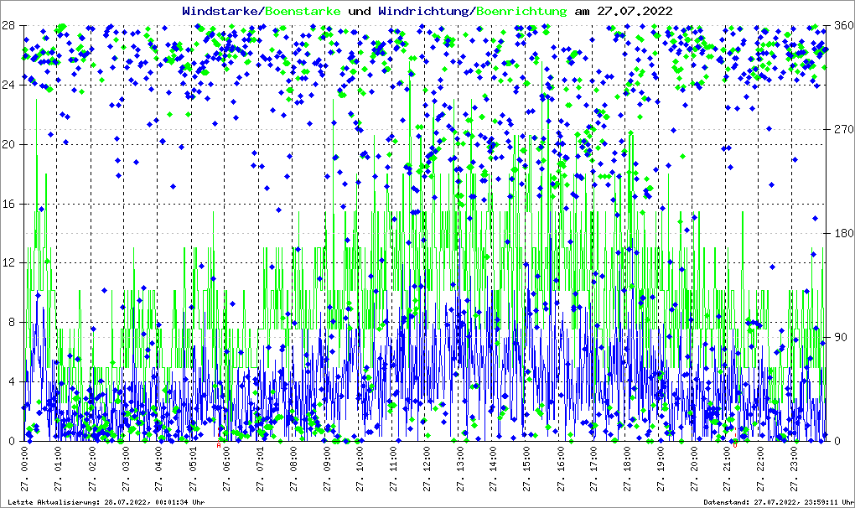
Task: Click the 8 value on left axis
Action: (11, 322)
